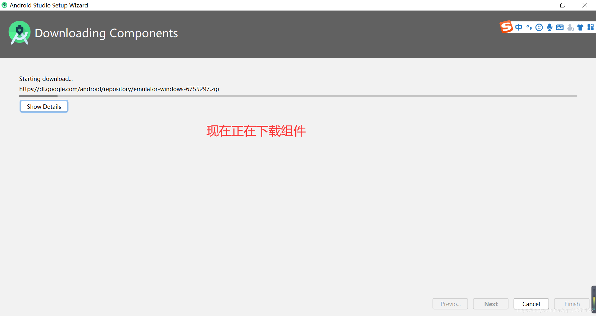The height and width of the screenshot is (316, 596).
Task: Click the Show Details button
Action: click(44, 107)
